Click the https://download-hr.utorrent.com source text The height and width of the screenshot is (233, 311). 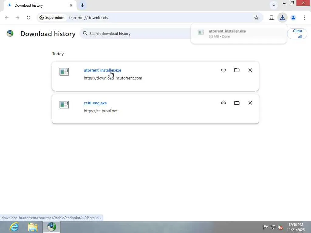point(113,78)
